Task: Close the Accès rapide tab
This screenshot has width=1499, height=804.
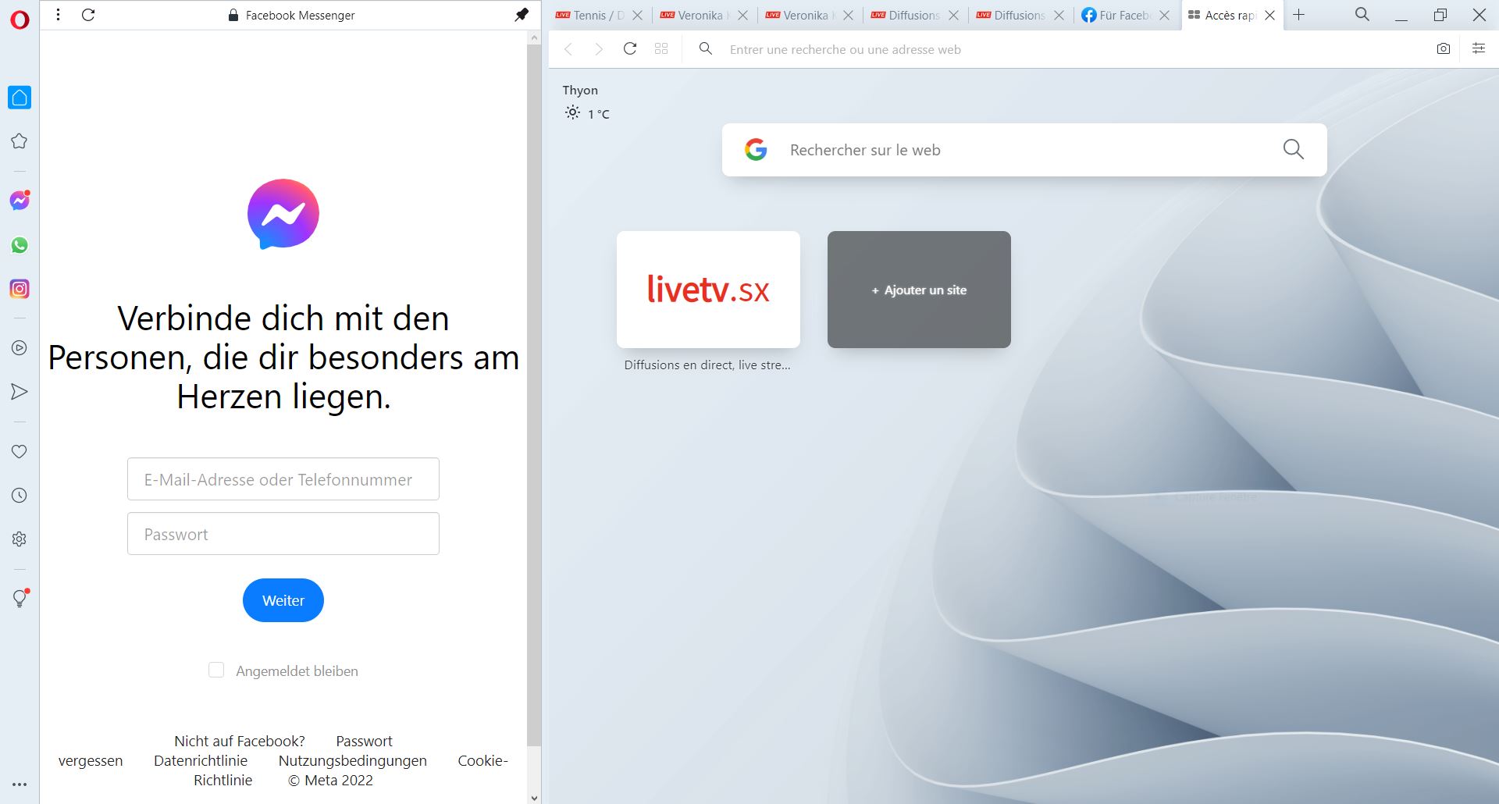Action: [x=1270, y=15]
